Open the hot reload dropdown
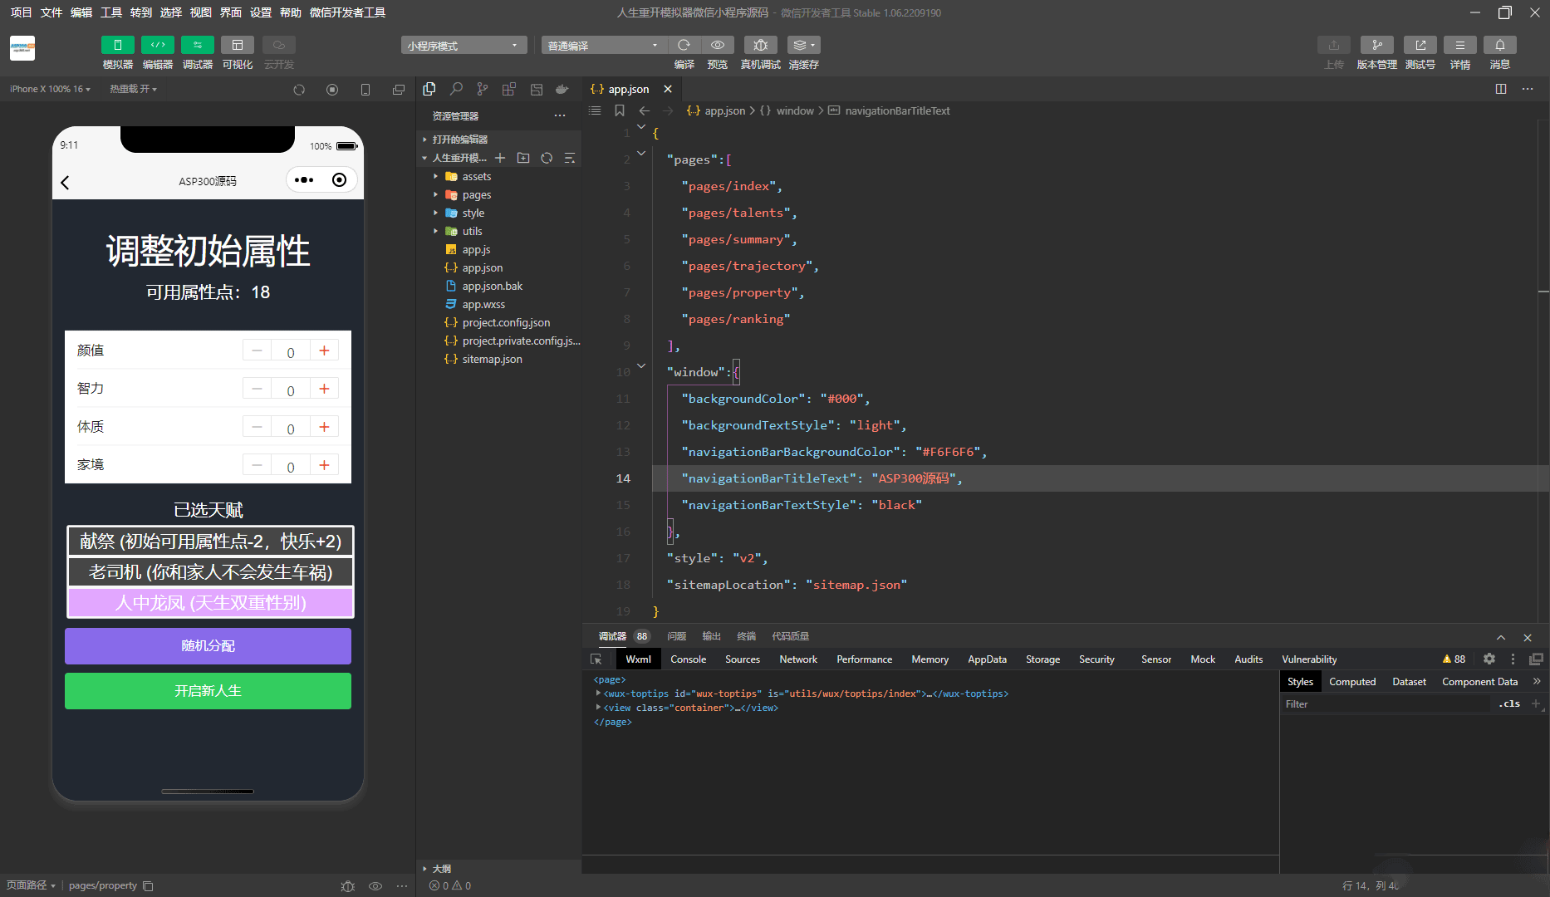This screenshot has height=897, width=1550. point(133,89)
